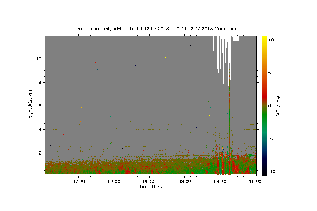Select the 07:30 time tick label

click(79, 181)
